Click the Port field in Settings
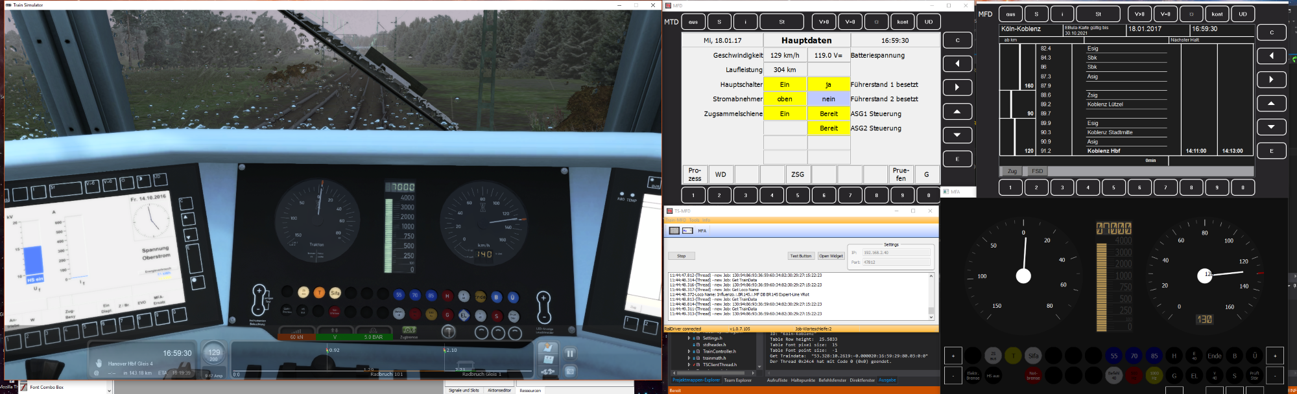Screen dimensions: 1297x394 896,262
